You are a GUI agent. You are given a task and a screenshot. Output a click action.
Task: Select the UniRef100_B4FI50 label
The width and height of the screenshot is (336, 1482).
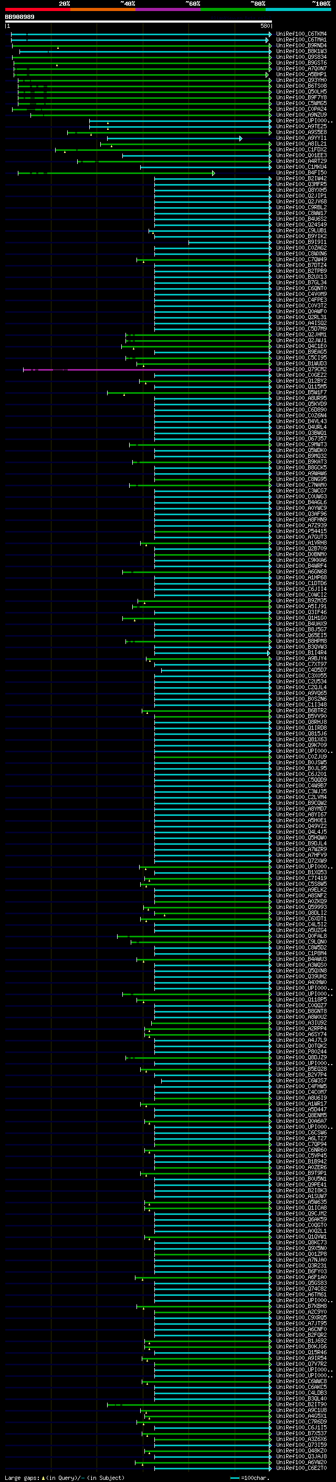[x=301, y=172]
